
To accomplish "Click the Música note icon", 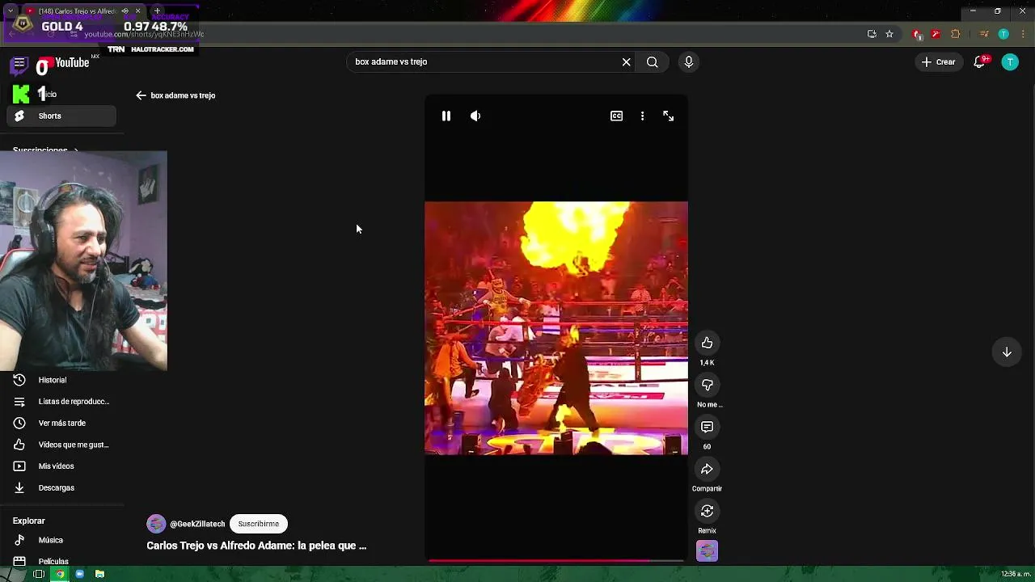I will (x=19, y=540).
